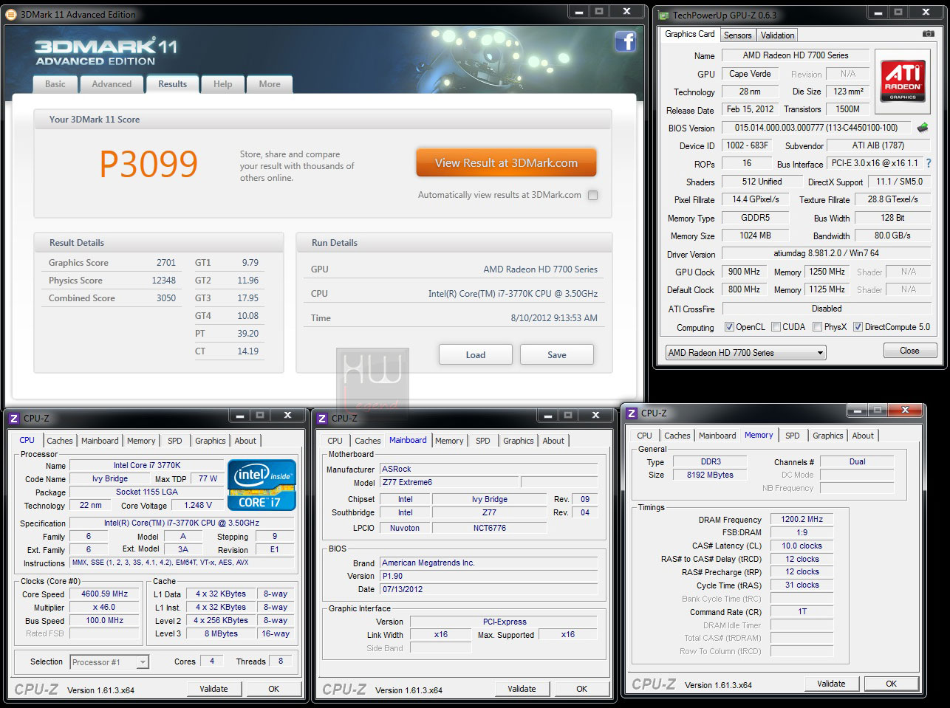Open the Processor #1 selection dropdown
Viewport: 950px width, 708px height.
(109, 662)
